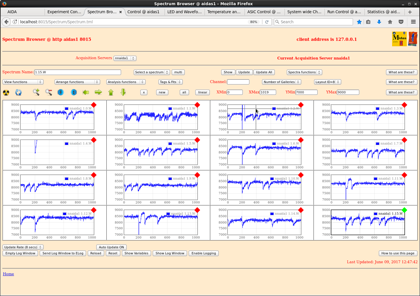Go to Firefox home page icon

coord(390,22)
